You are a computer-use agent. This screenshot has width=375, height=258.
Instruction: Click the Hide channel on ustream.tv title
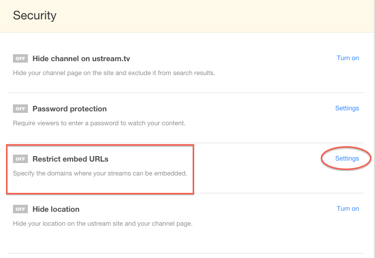tap(81, 59)
